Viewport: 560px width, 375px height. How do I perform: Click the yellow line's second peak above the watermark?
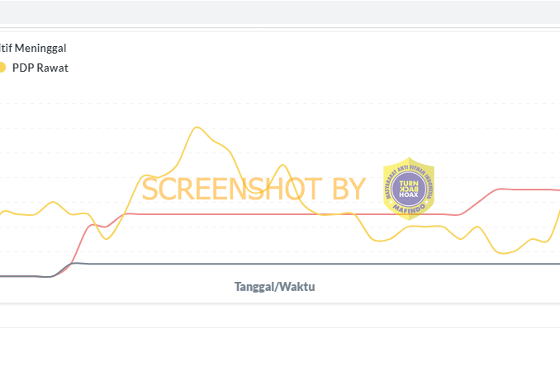click(x=282, y=165)
